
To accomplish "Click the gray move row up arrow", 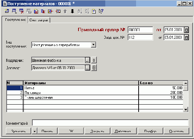I will click(65, 11).
